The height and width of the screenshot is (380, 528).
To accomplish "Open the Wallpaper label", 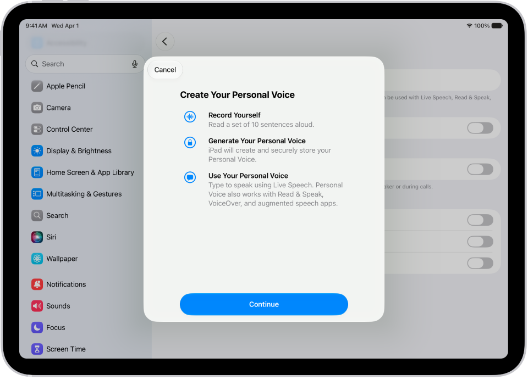I will [62, 259].
